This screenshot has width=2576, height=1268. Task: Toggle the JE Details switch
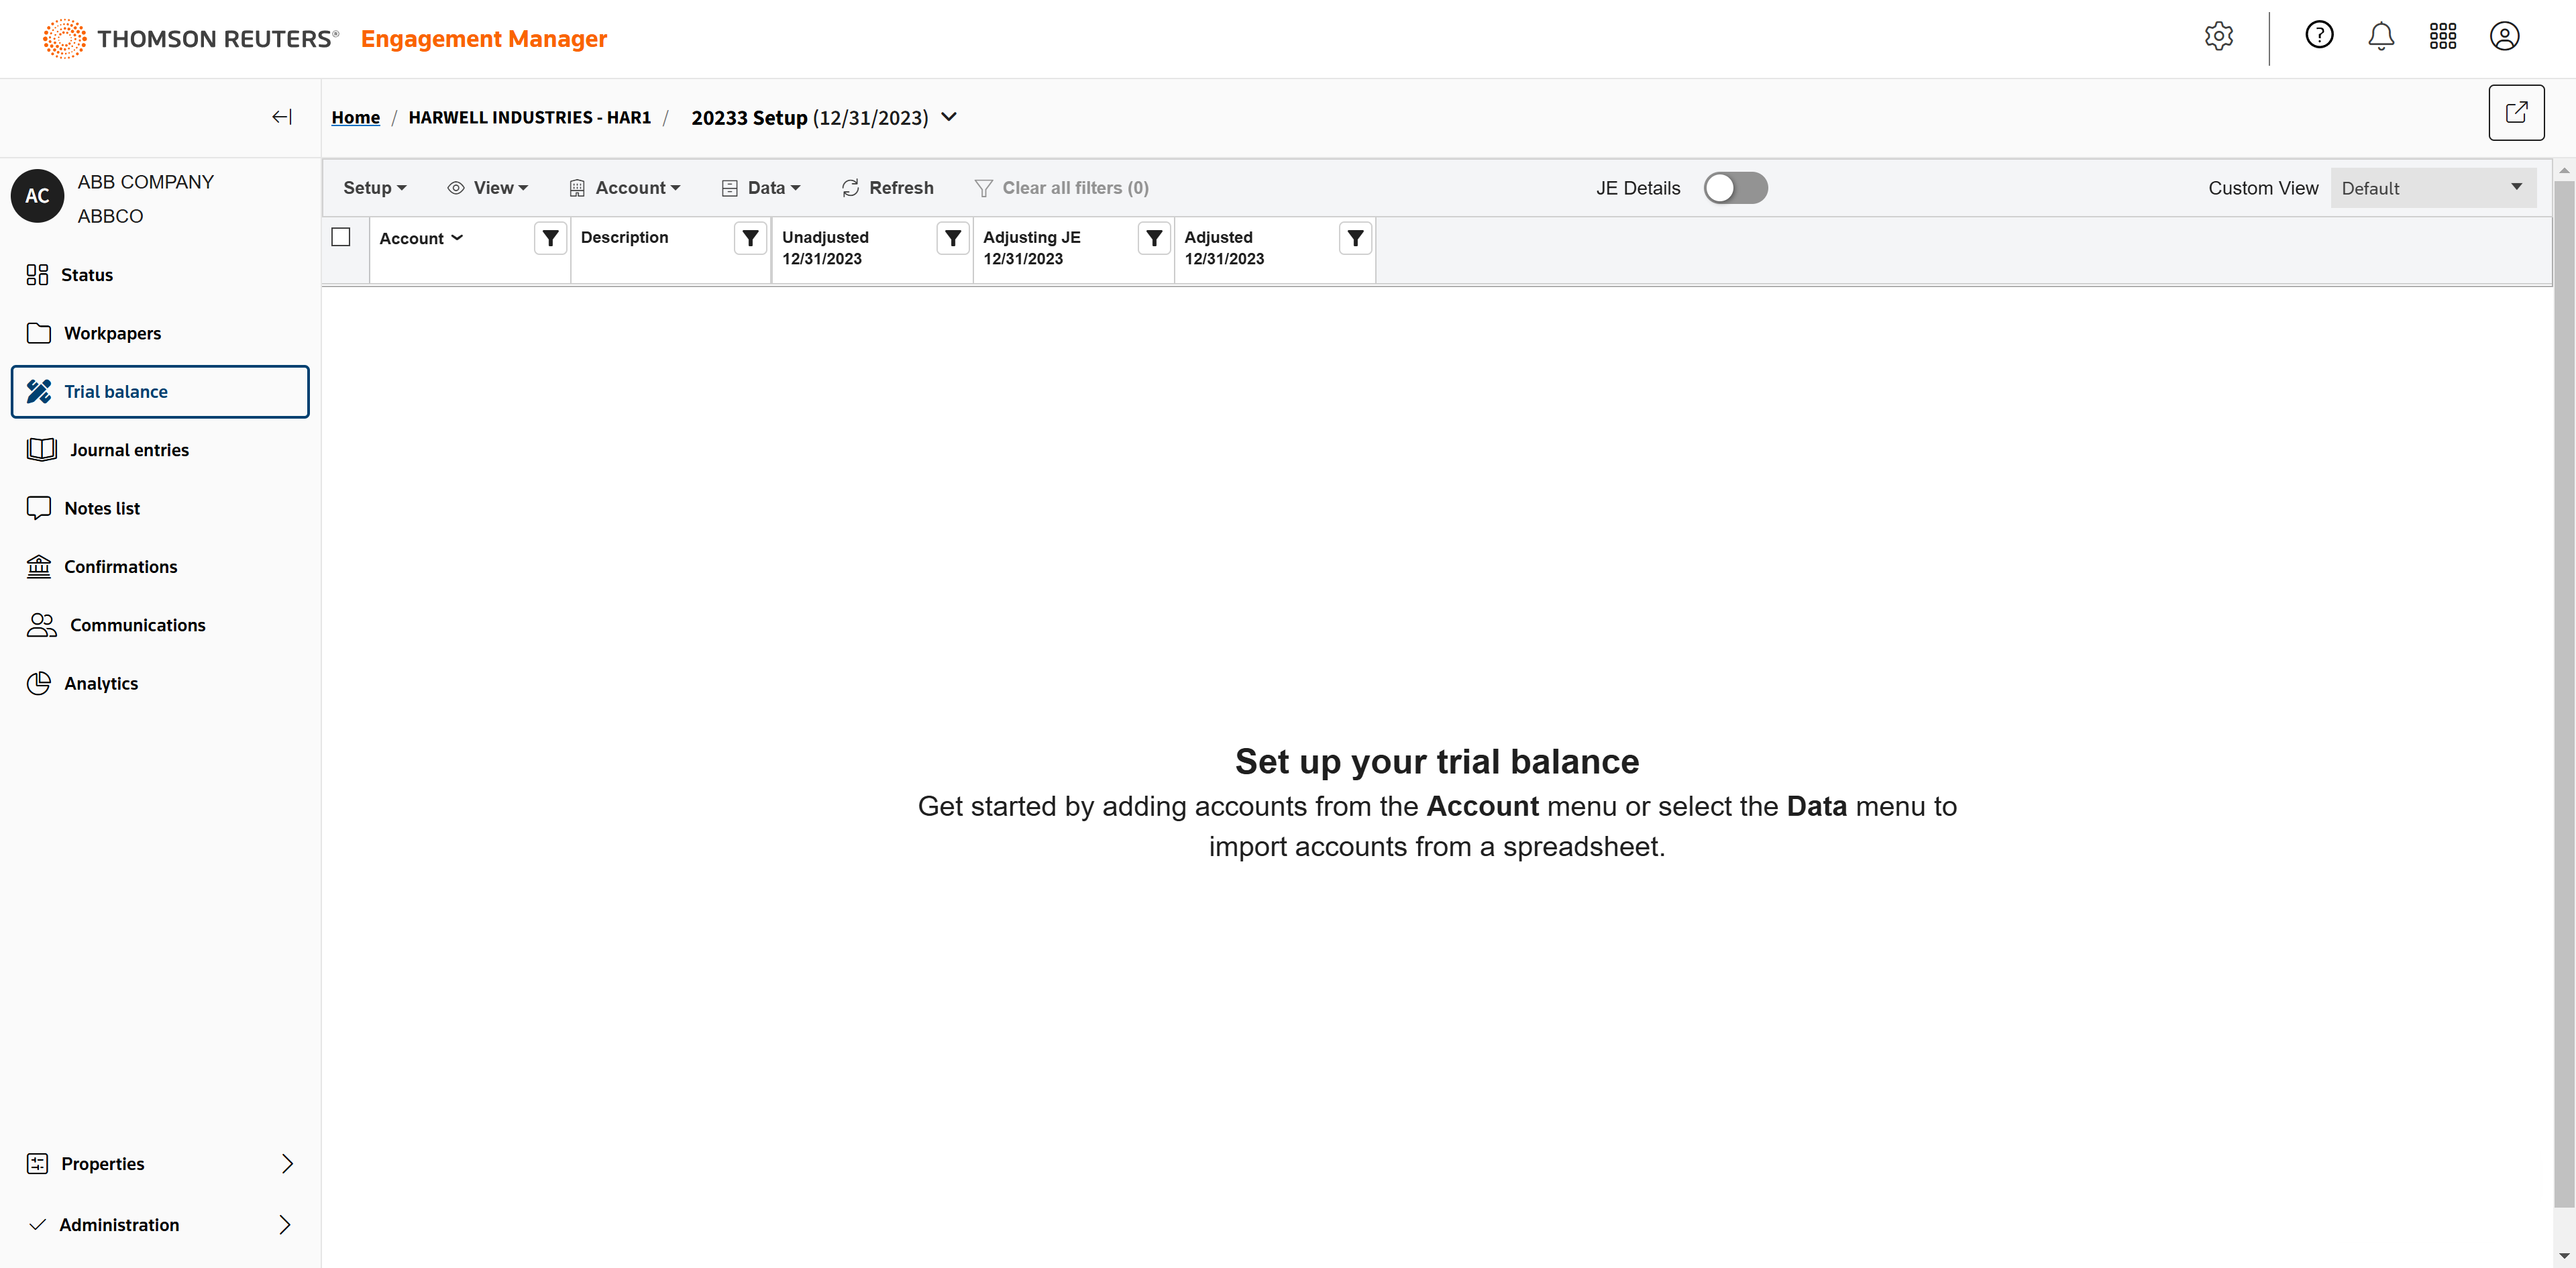point(1735,188)
